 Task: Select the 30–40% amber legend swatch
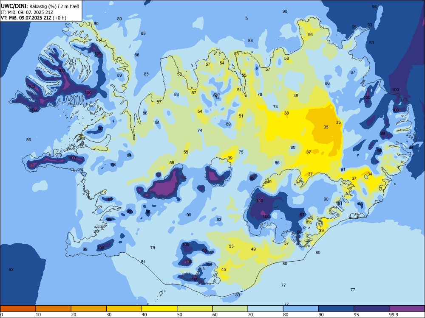(124, 309)
